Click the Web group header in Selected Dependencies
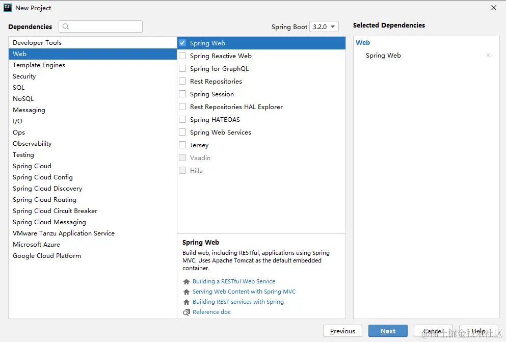Image resolution: width=506 pixels, height=342 pixels. coord(363,43)
